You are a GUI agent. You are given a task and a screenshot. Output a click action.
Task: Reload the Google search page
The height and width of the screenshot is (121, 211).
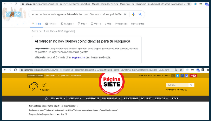pyautogui.click(x=16, y=4)
